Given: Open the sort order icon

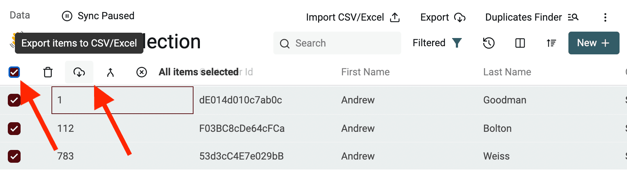Looking at the screenshot, I should (551, 43).
